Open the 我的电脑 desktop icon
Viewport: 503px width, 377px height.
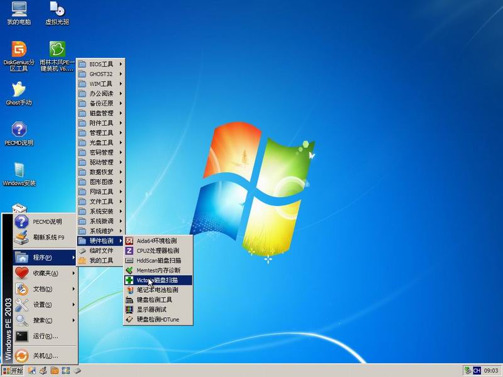click(x=19, y=11)
